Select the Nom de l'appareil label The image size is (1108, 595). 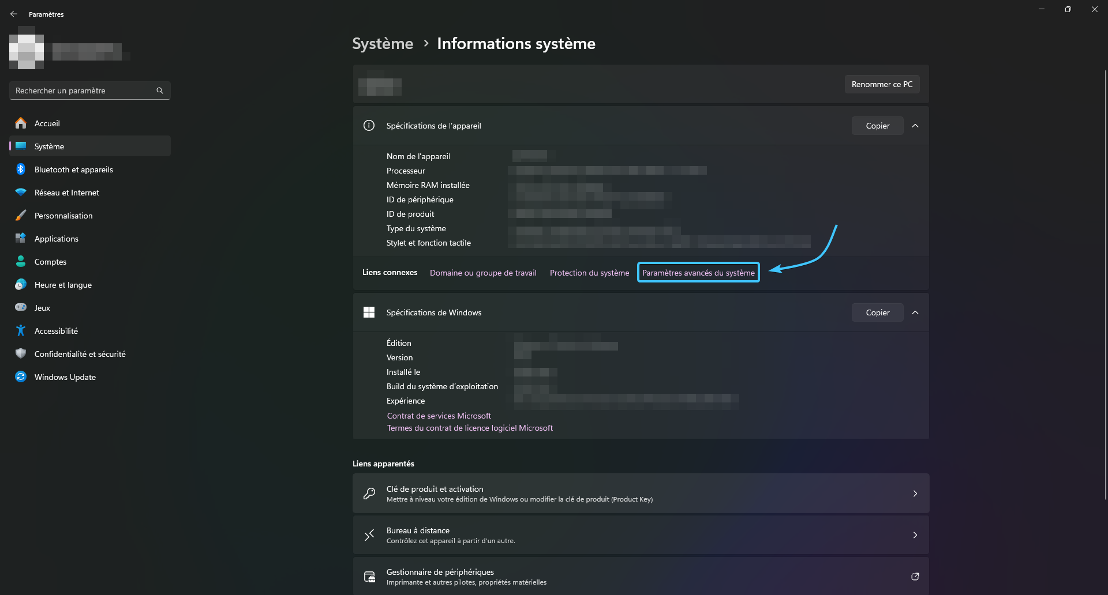pyautogui.click(x=418, y=156)
